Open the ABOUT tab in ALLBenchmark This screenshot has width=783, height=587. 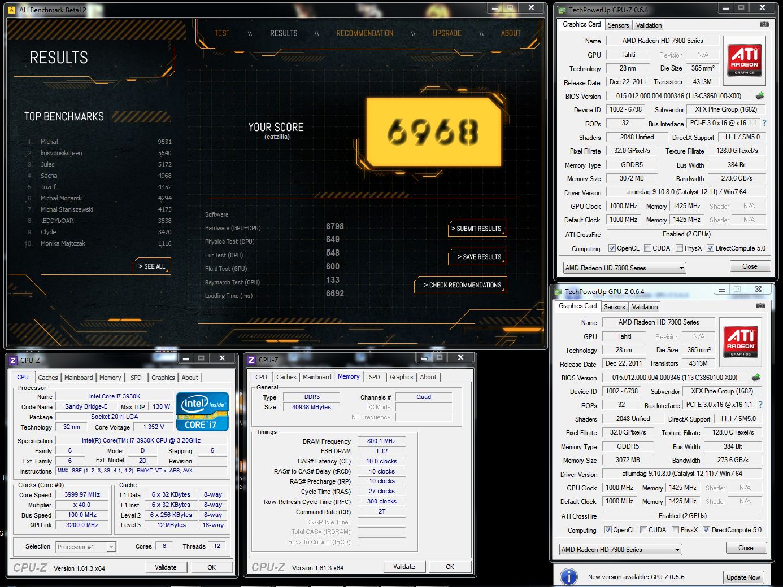pyautogui.click(x=511, y=33)
